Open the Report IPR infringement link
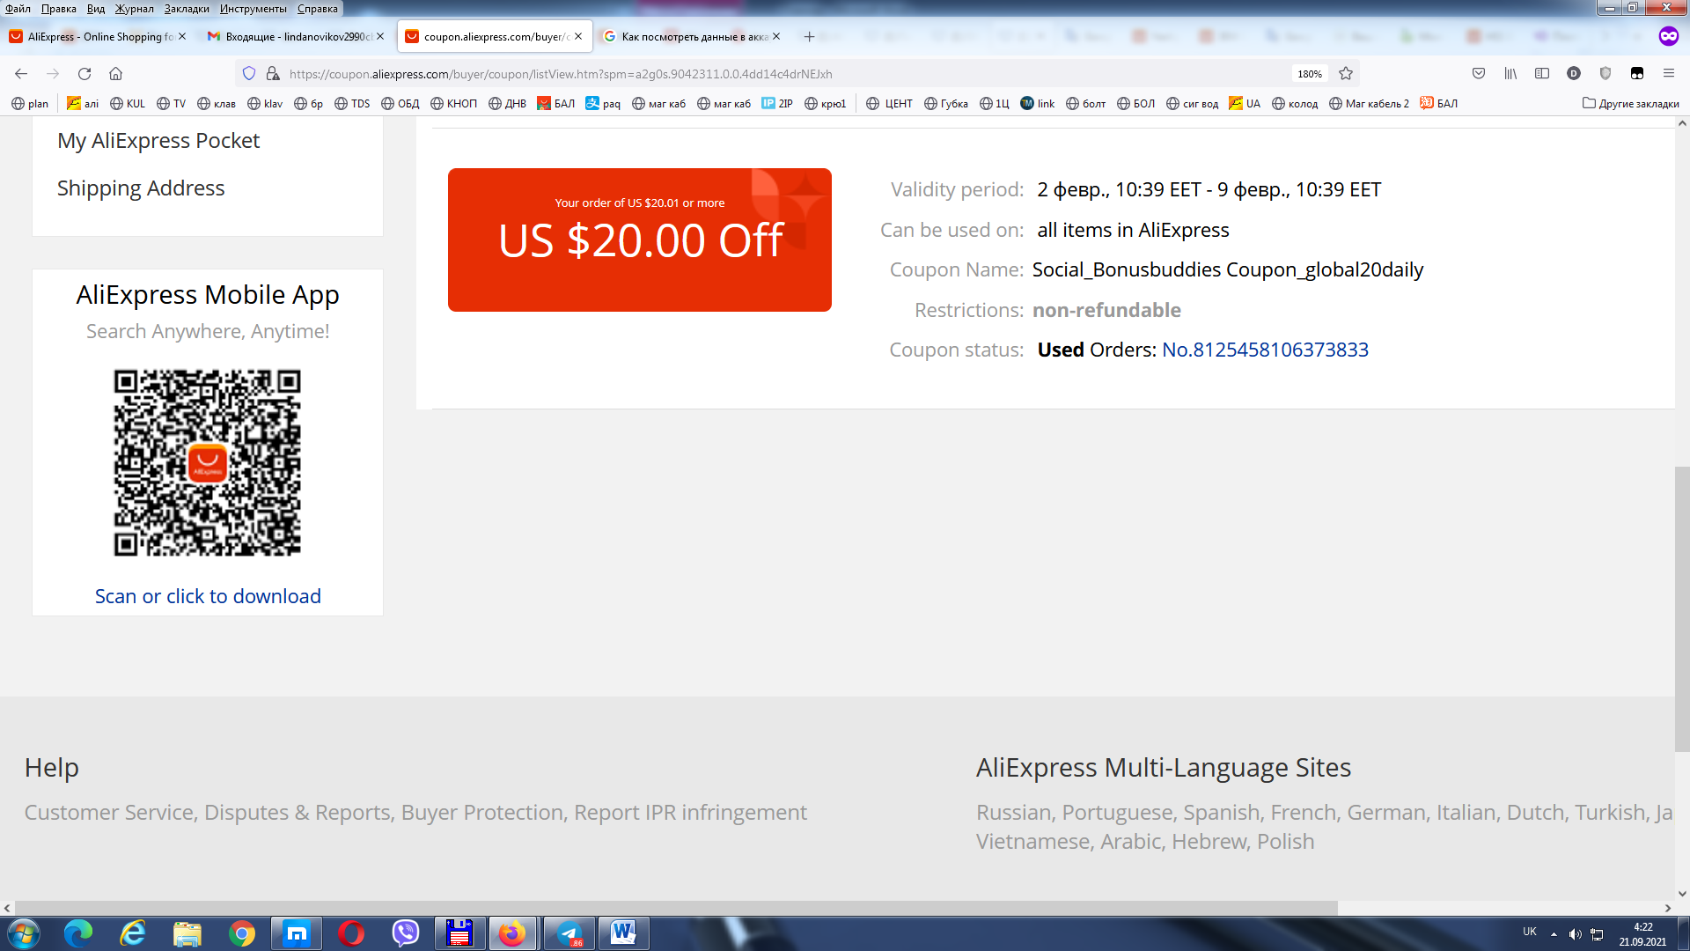Viewport: 1690px width, 951px height. tap(690, 812)
